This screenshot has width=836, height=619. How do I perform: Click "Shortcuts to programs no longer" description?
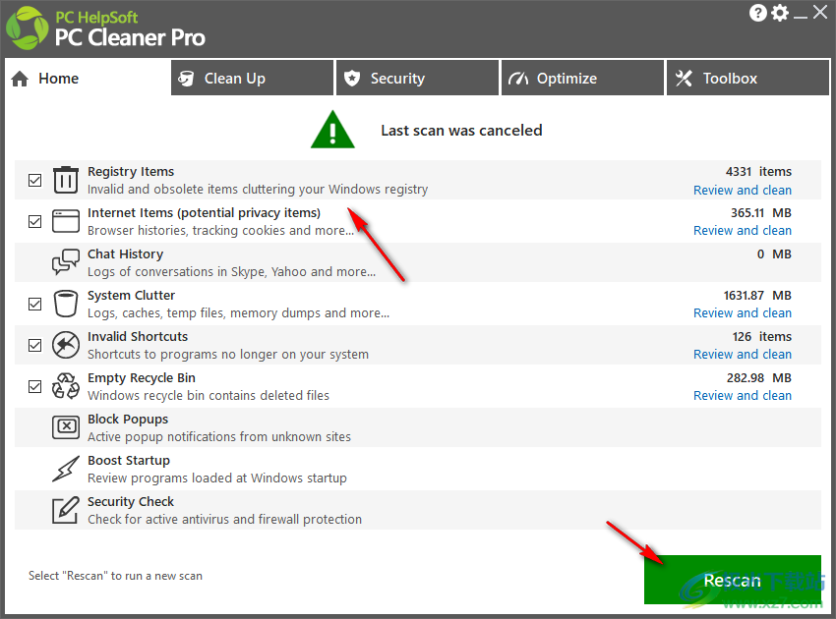click(228, 355)
